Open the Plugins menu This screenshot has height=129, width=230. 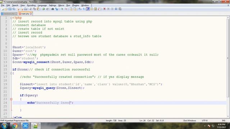pos(76,5)
